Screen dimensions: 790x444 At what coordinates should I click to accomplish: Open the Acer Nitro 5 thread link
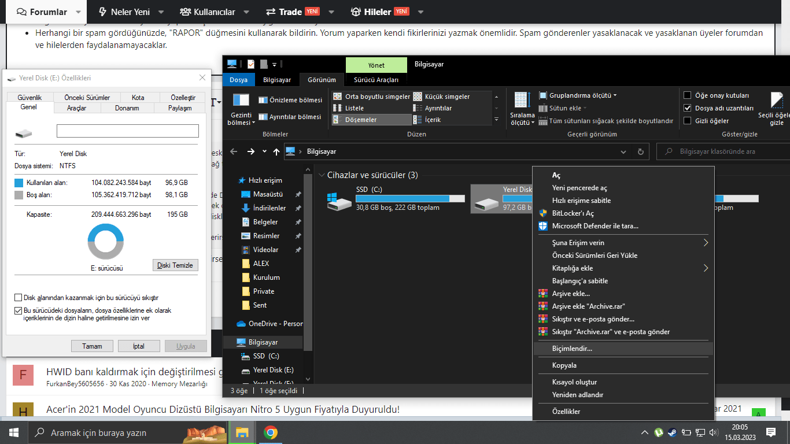[x=223, y=409]
